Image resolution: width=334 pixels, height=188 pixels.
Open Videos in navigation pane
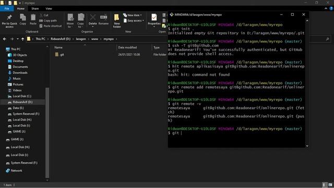tap(17, 90)
